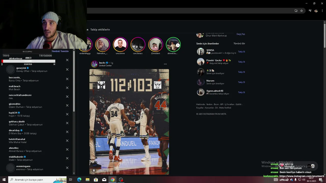Show next stories with arrow

[x=178, y=45]
